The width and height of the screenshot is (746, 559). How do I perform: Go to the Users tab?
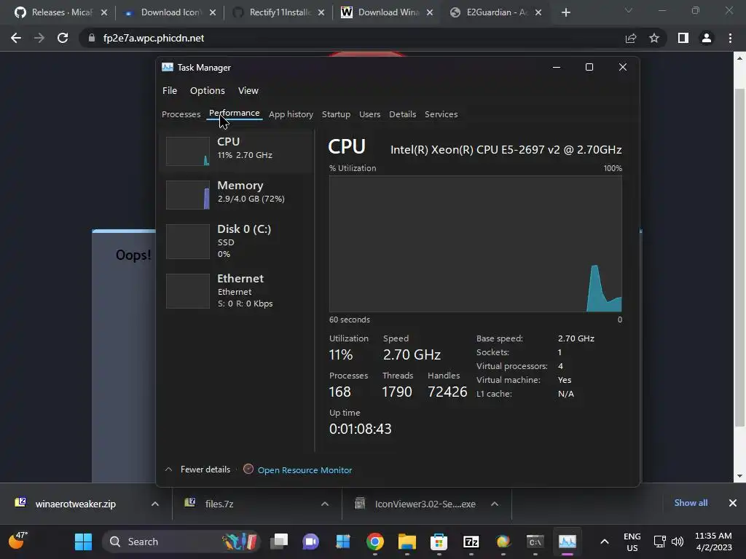pyautogui.click(x=369, y=114)
